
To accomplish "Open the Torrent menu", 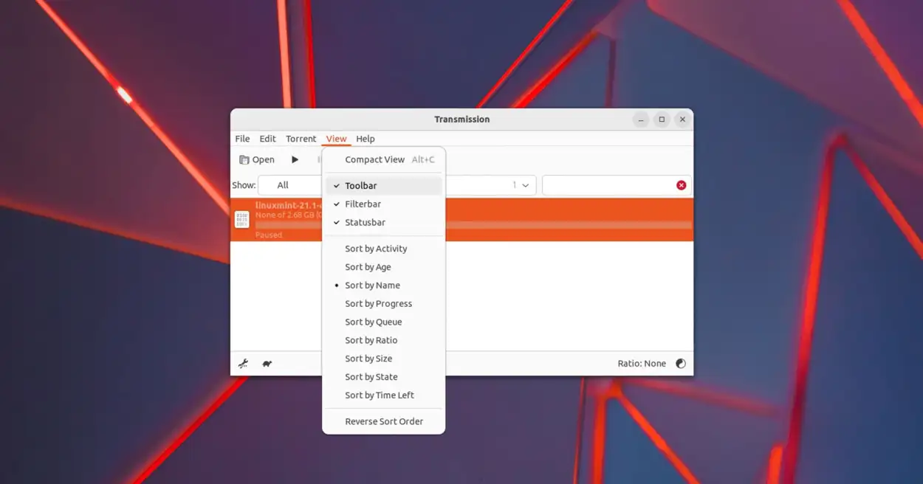I will (x=301, y=139).
